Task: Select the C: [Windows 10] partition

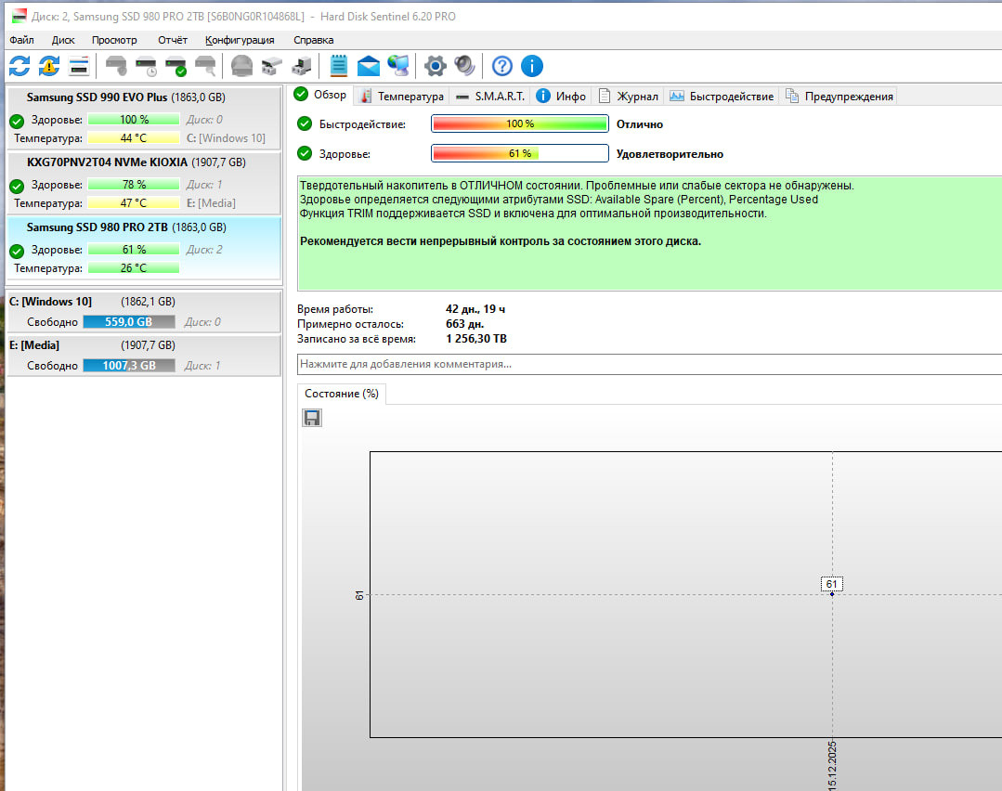Action: click(144, 311)
